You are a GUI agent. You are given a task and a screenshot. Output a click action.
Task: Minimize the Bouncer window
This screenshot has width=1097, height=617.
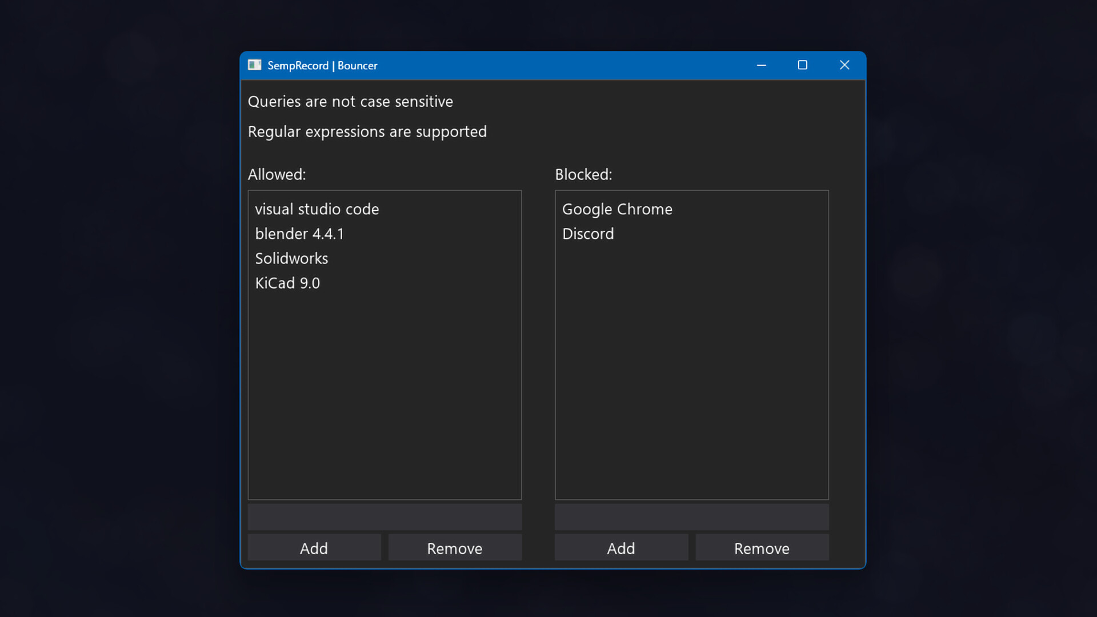[761, 65]
